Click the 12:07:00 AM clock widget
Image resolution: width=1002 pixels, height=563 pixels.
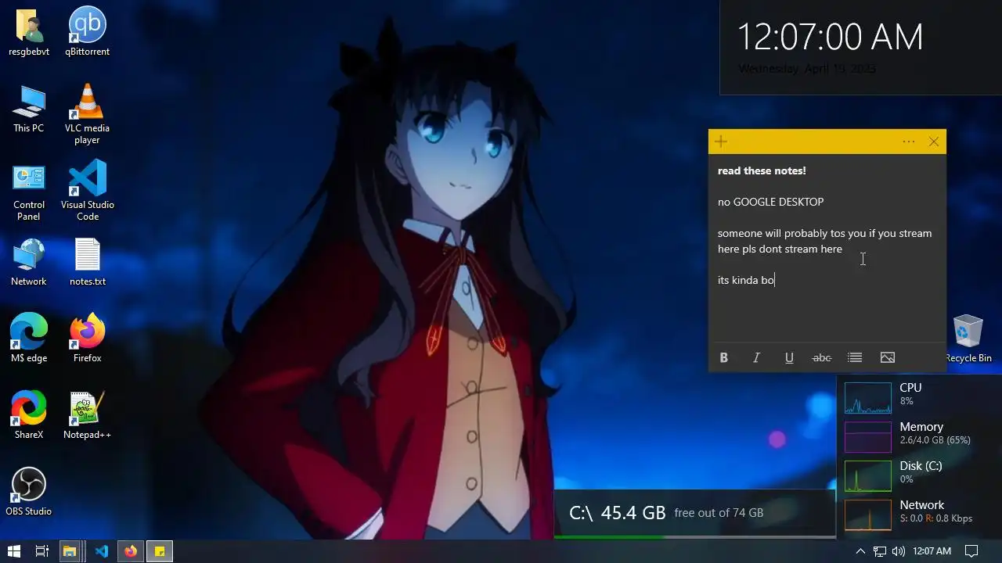tap(830, 37)
